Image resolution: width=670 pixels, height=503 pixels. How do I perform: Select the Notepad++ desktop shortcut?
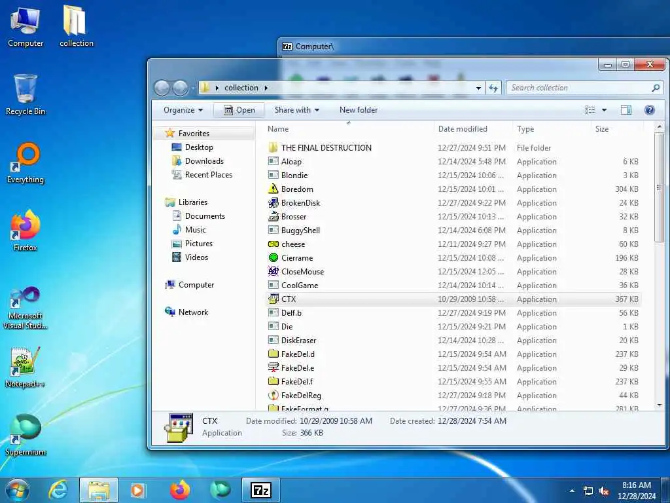tap(26, 367)
